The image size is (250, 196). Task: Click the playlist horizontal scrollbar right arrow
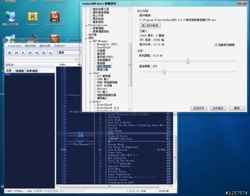[171, 186]
